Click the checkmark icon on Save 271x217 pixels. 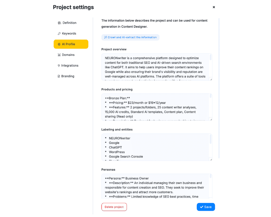click(201, 207)
